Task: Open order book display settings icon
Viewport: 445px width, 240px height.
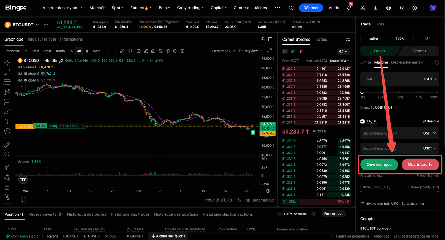Action: click(348, 40)
